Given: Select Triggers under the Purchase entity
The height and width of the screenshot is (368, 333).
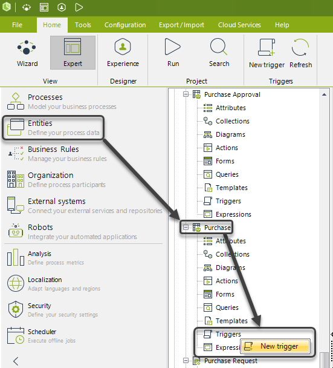Looking at the screenshot, I should coord(228,334).
